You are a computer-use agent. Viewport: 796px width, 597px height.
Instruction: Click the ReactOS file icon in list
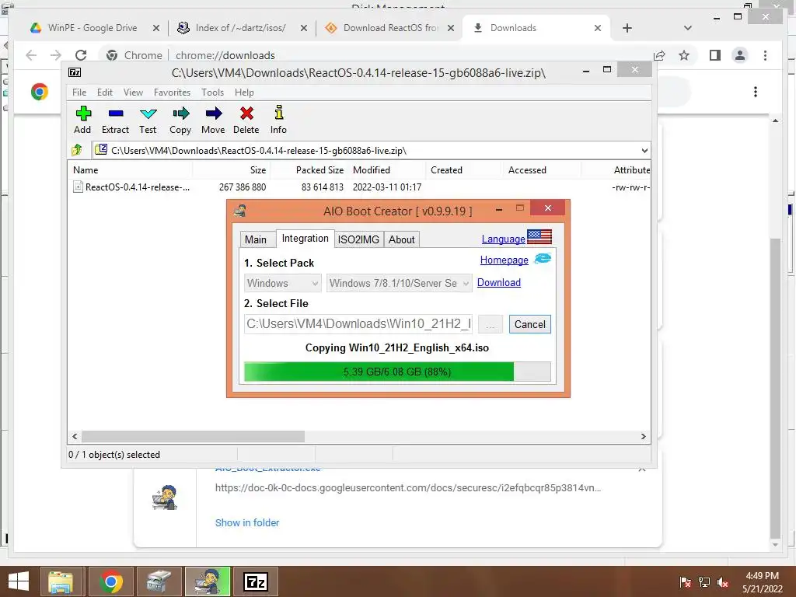[x=78, y=187]
